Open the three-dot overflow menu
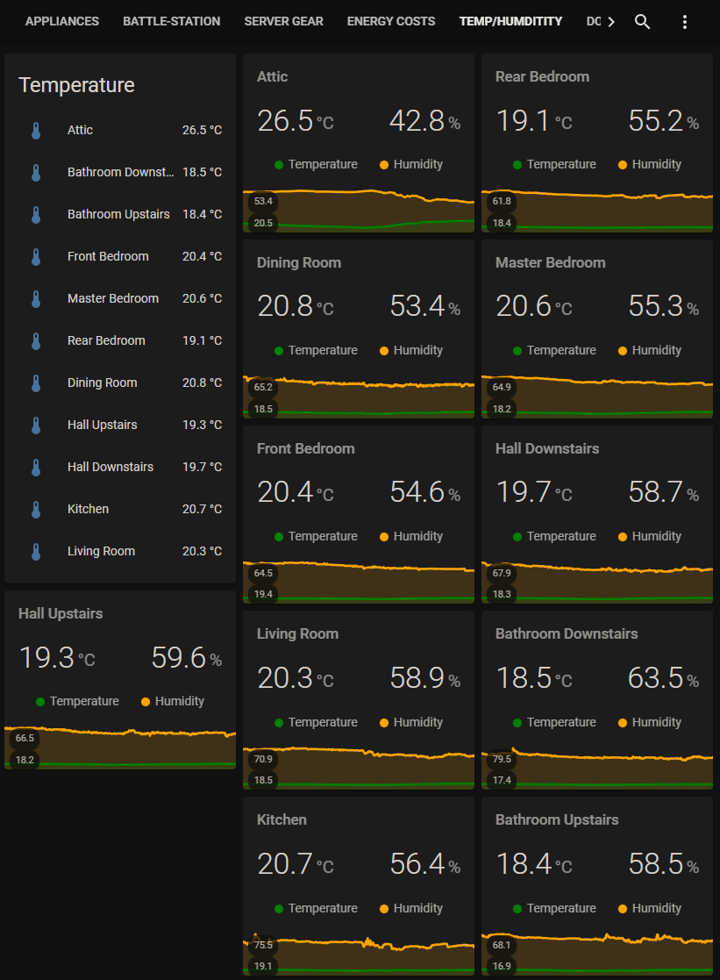Viewport: 720px width, 980px height. coord(684,22)
